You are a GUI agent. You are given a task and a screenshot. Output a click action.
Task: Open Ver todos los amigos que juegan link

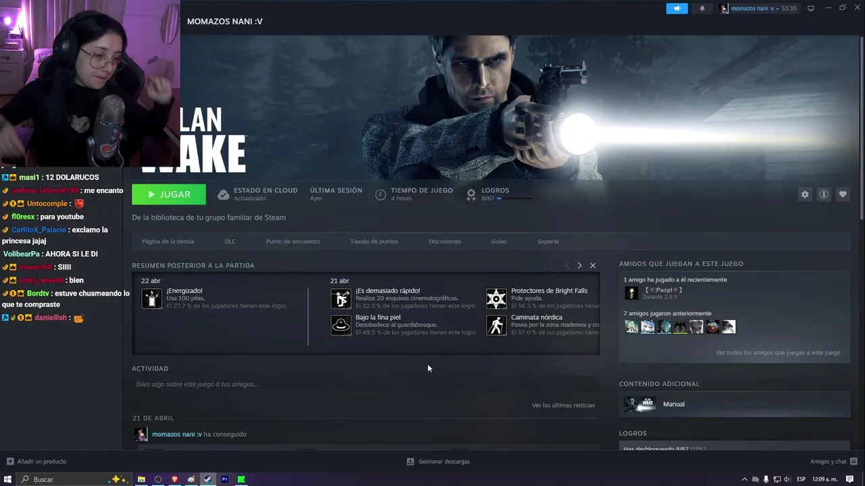[778, 352]
